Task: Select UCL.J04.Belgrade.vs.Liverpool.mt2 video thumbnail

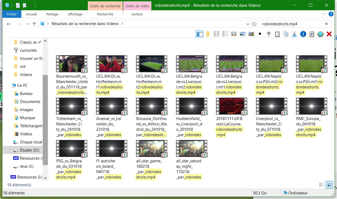Action: click(x=192, y=64)
